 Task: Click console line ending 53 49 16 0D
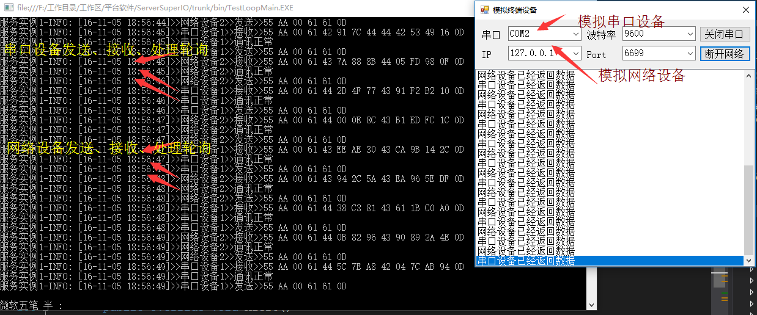[232, 32]
